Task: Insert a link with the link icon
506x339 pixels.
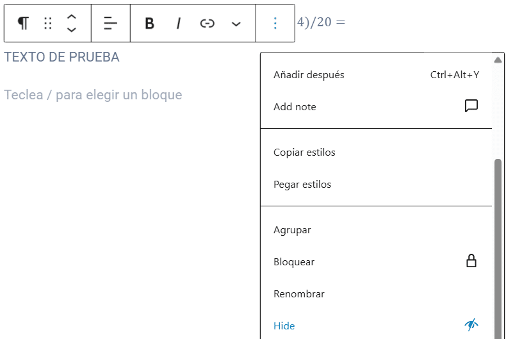Action: pyautogui.click(x=207, y=24)
